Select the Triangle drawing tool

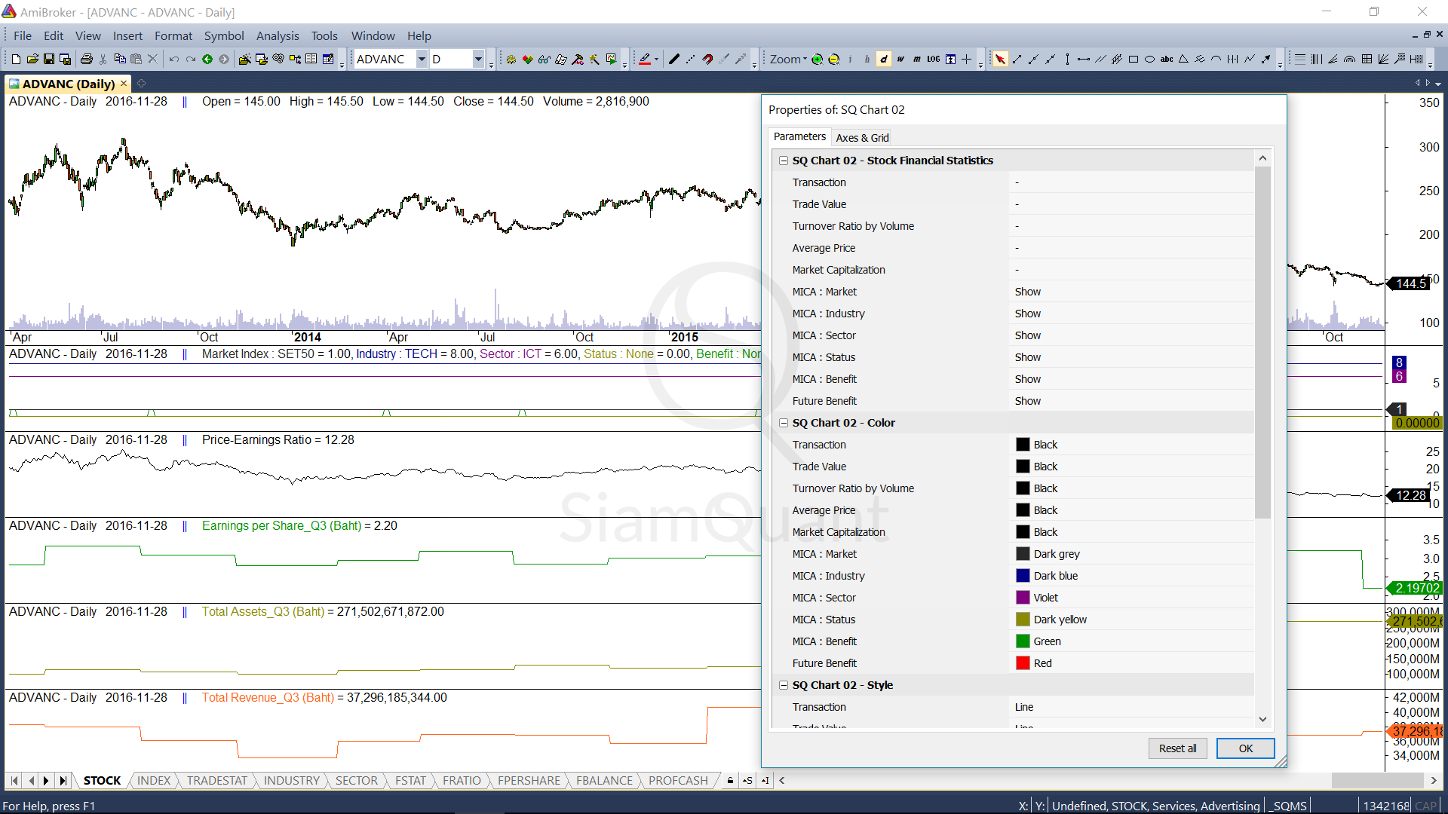coord(1183,59)
